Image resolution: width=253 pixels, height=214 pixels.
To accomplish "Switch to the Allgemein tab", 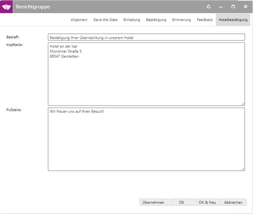I will [x=79, y=20].
